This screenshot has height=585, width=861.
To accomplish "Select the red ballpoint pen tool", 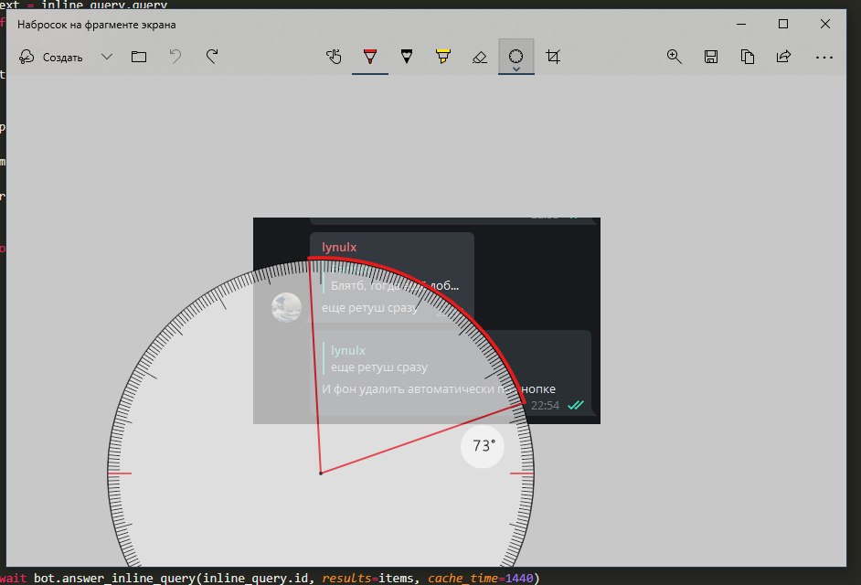I will [370, 57].
